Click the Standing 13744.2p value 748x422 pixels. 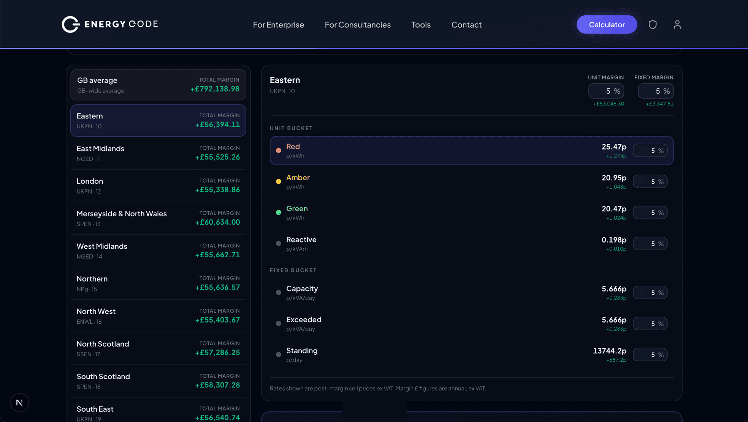(610, 351)
